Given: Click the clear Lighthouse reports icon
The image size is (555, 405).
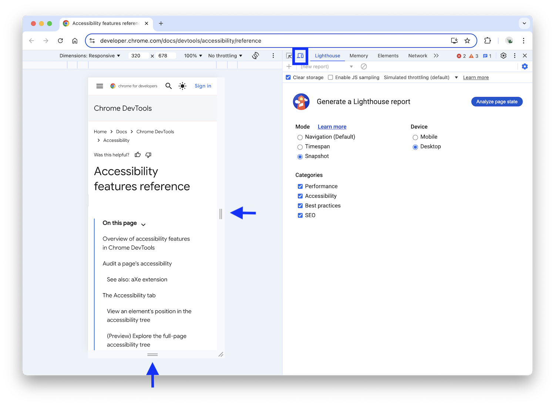Looking at the screenshot, I should click(364, 66).
